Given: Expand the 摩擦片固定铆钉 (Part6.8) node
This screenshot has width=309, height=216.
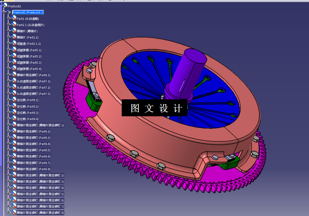Looking at the screenshot, I should [x=8, y=169].
